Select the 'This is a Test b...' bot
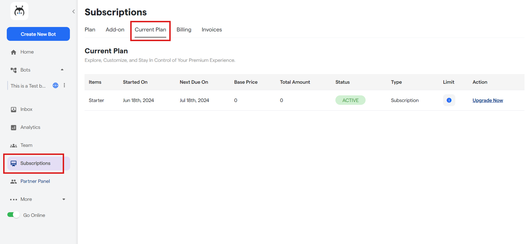Viewport: 531px width, 244px height. pos(28,86)
